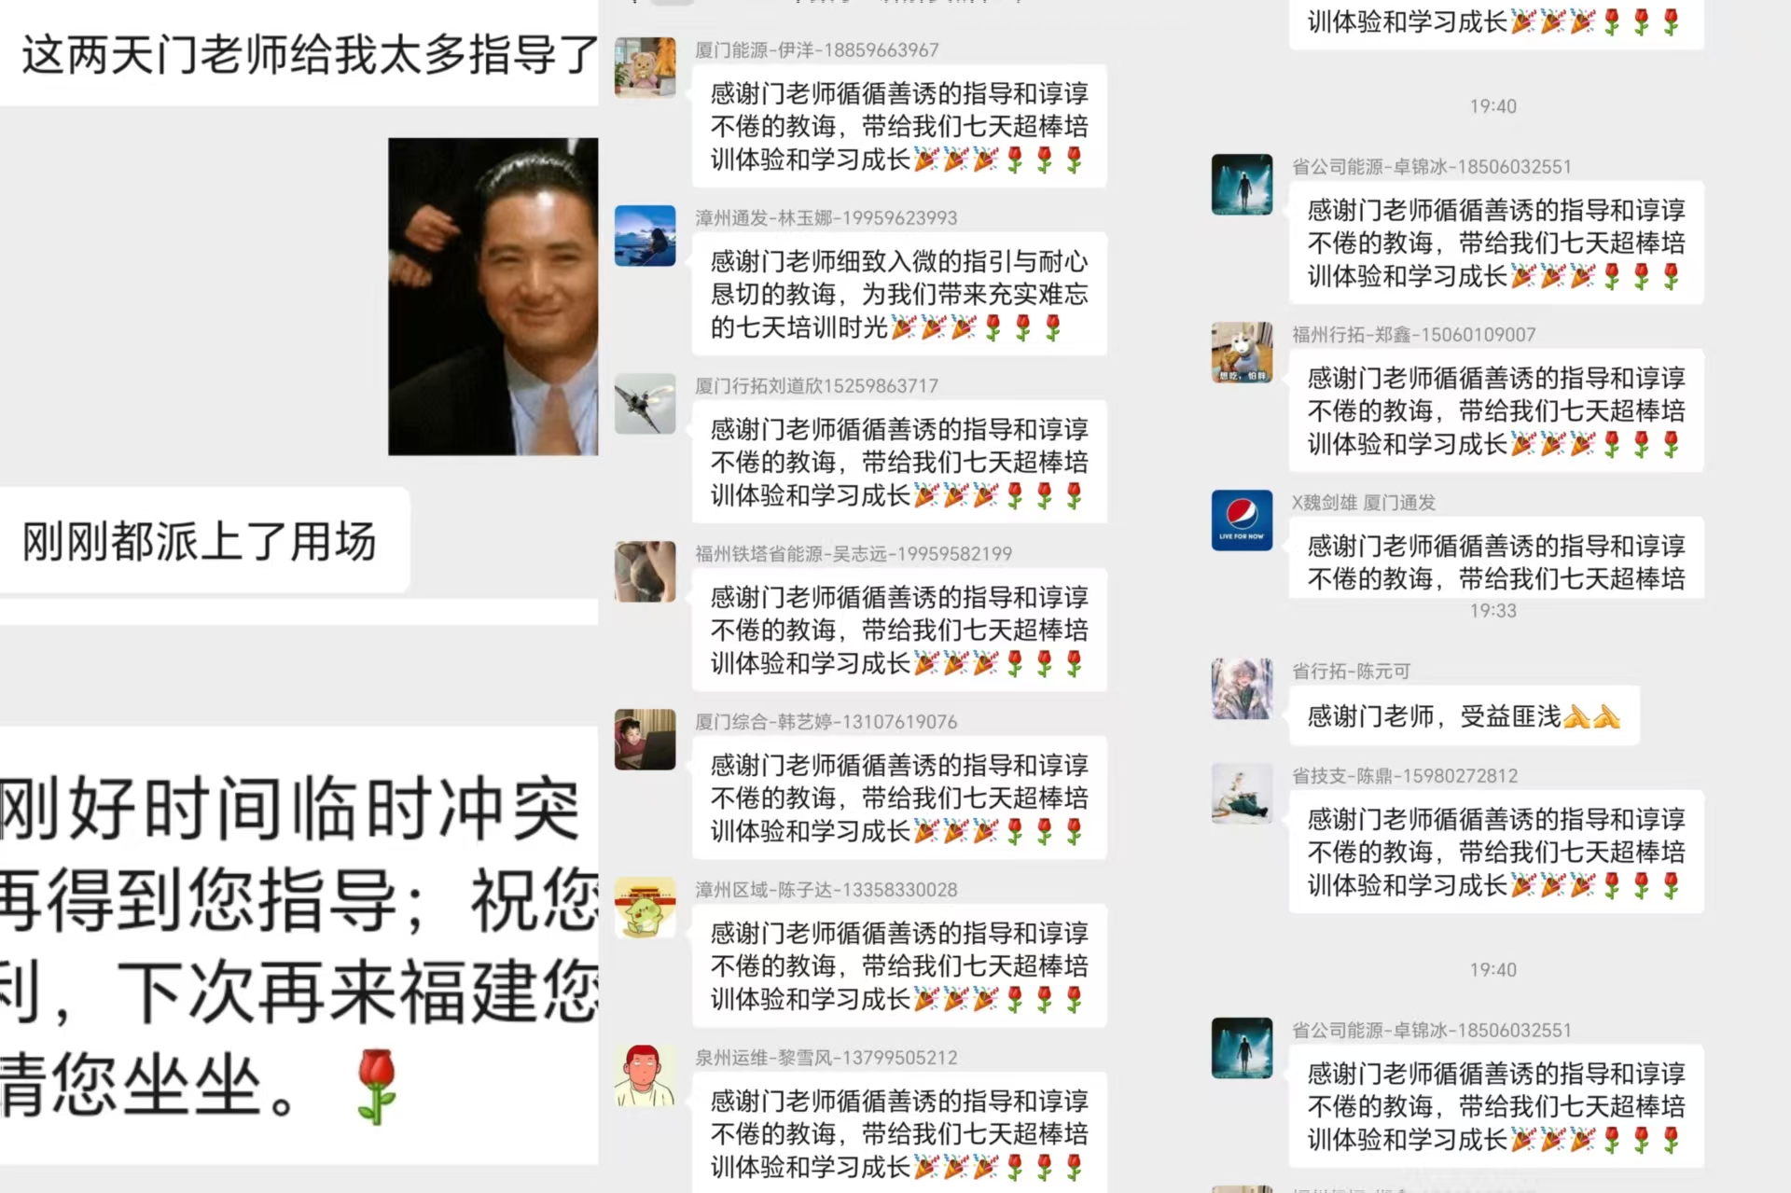The image size is (1791, 1193).
Task: Open 漳州区域-陈子达 cartoon avatar
Action: [645, 907]
